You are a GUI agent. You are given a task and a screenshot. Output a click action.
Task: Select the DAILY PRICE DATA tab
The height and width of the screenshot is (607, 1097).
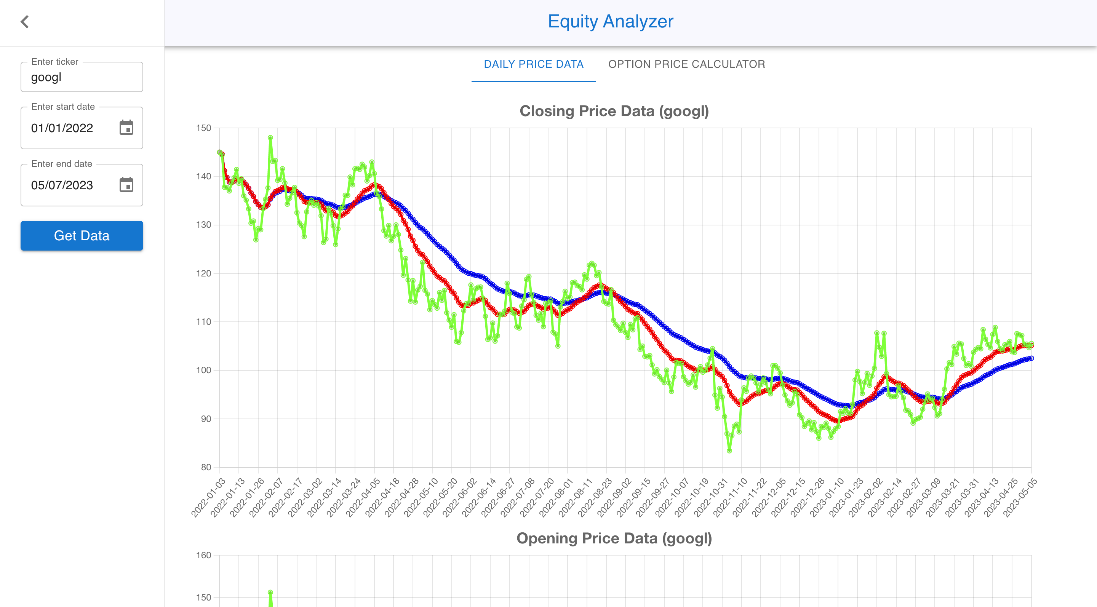[534, 64]
